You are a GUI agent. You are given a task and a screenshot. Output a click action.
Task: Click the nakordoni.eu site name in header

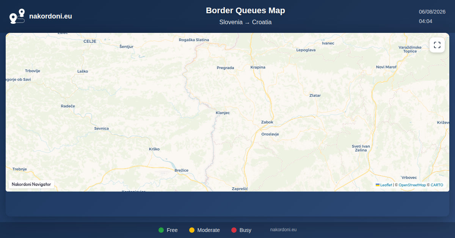coord(50,16)
